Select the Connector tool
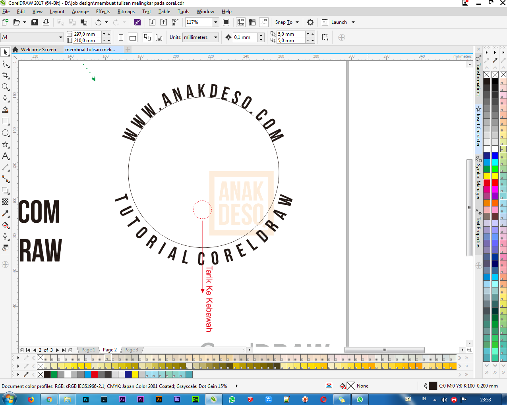Image resolution: width=507 pixels, height=405 pixels. point(5,179)
